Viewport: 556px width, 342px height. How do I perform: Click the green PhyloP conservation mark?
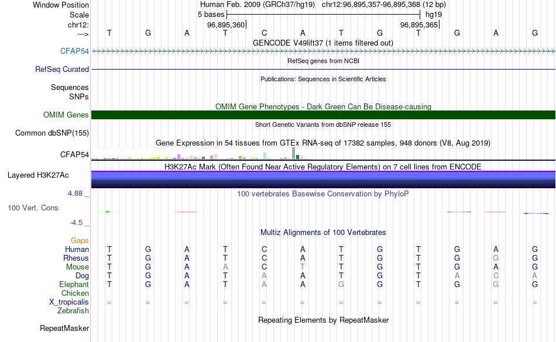tap(108, 212)
